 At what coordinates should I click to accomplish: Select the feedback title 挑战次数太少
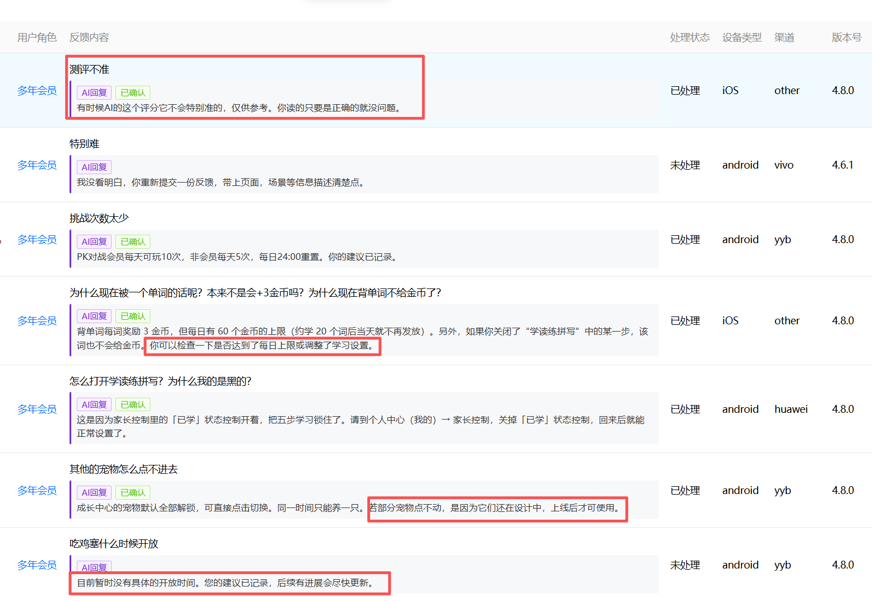[99, 218]
